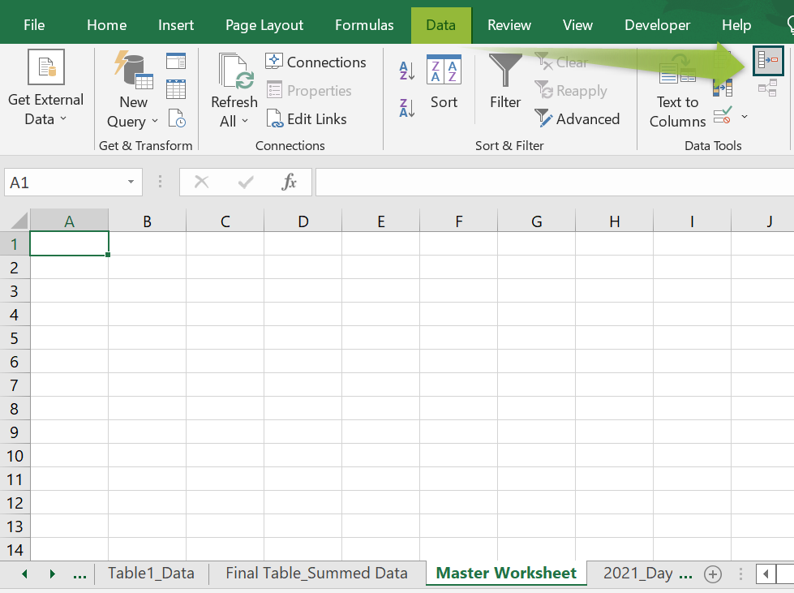Switch to the Review tab
Image resolution: width=794 pixels, height=593 pixels.
coord(509,25)
